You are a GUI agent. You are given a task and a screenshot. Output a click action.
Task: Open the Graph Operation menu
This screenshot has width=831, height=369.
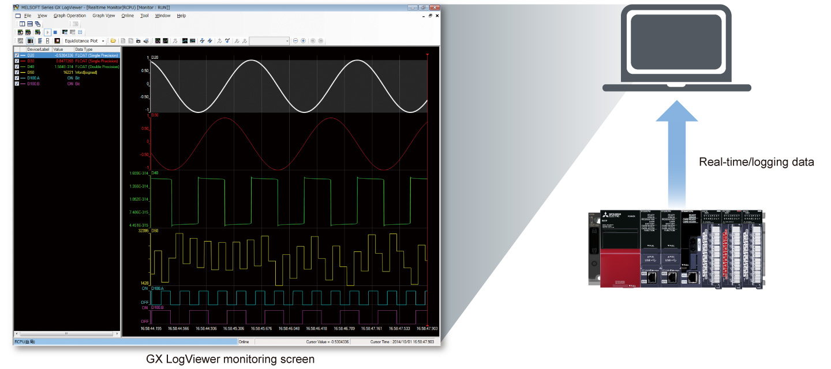70,16
